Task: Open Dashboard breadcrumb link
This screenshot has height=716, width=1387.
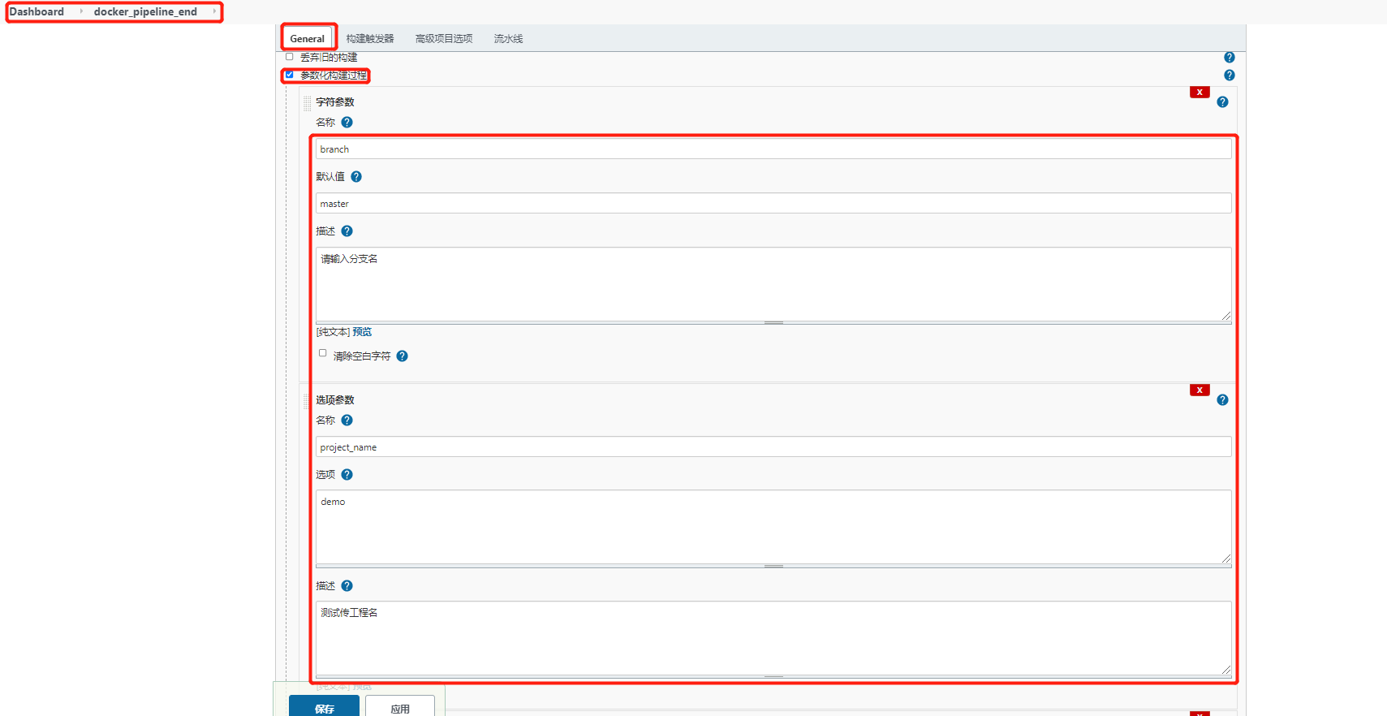Action: point(37,12)
